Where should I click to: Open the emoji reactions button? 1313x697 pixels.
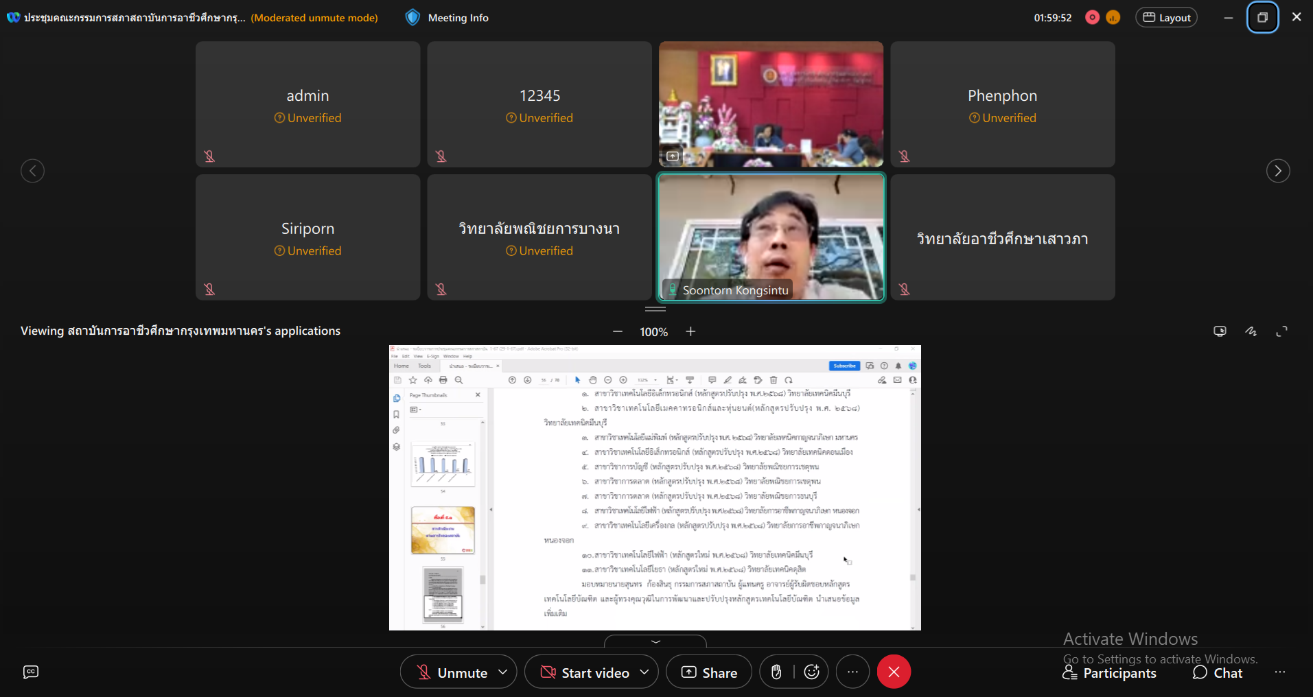[812, 672]
